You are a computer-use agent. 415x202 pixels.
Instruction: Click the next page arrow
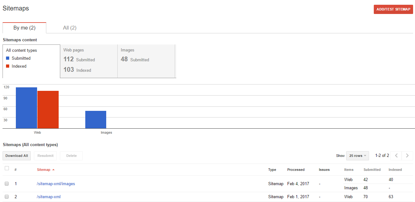click(407, 156)
